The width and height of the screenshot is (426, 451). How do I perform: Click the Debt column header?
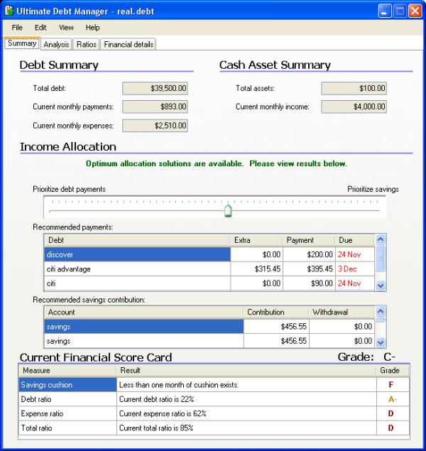click(x=137, y=240)
